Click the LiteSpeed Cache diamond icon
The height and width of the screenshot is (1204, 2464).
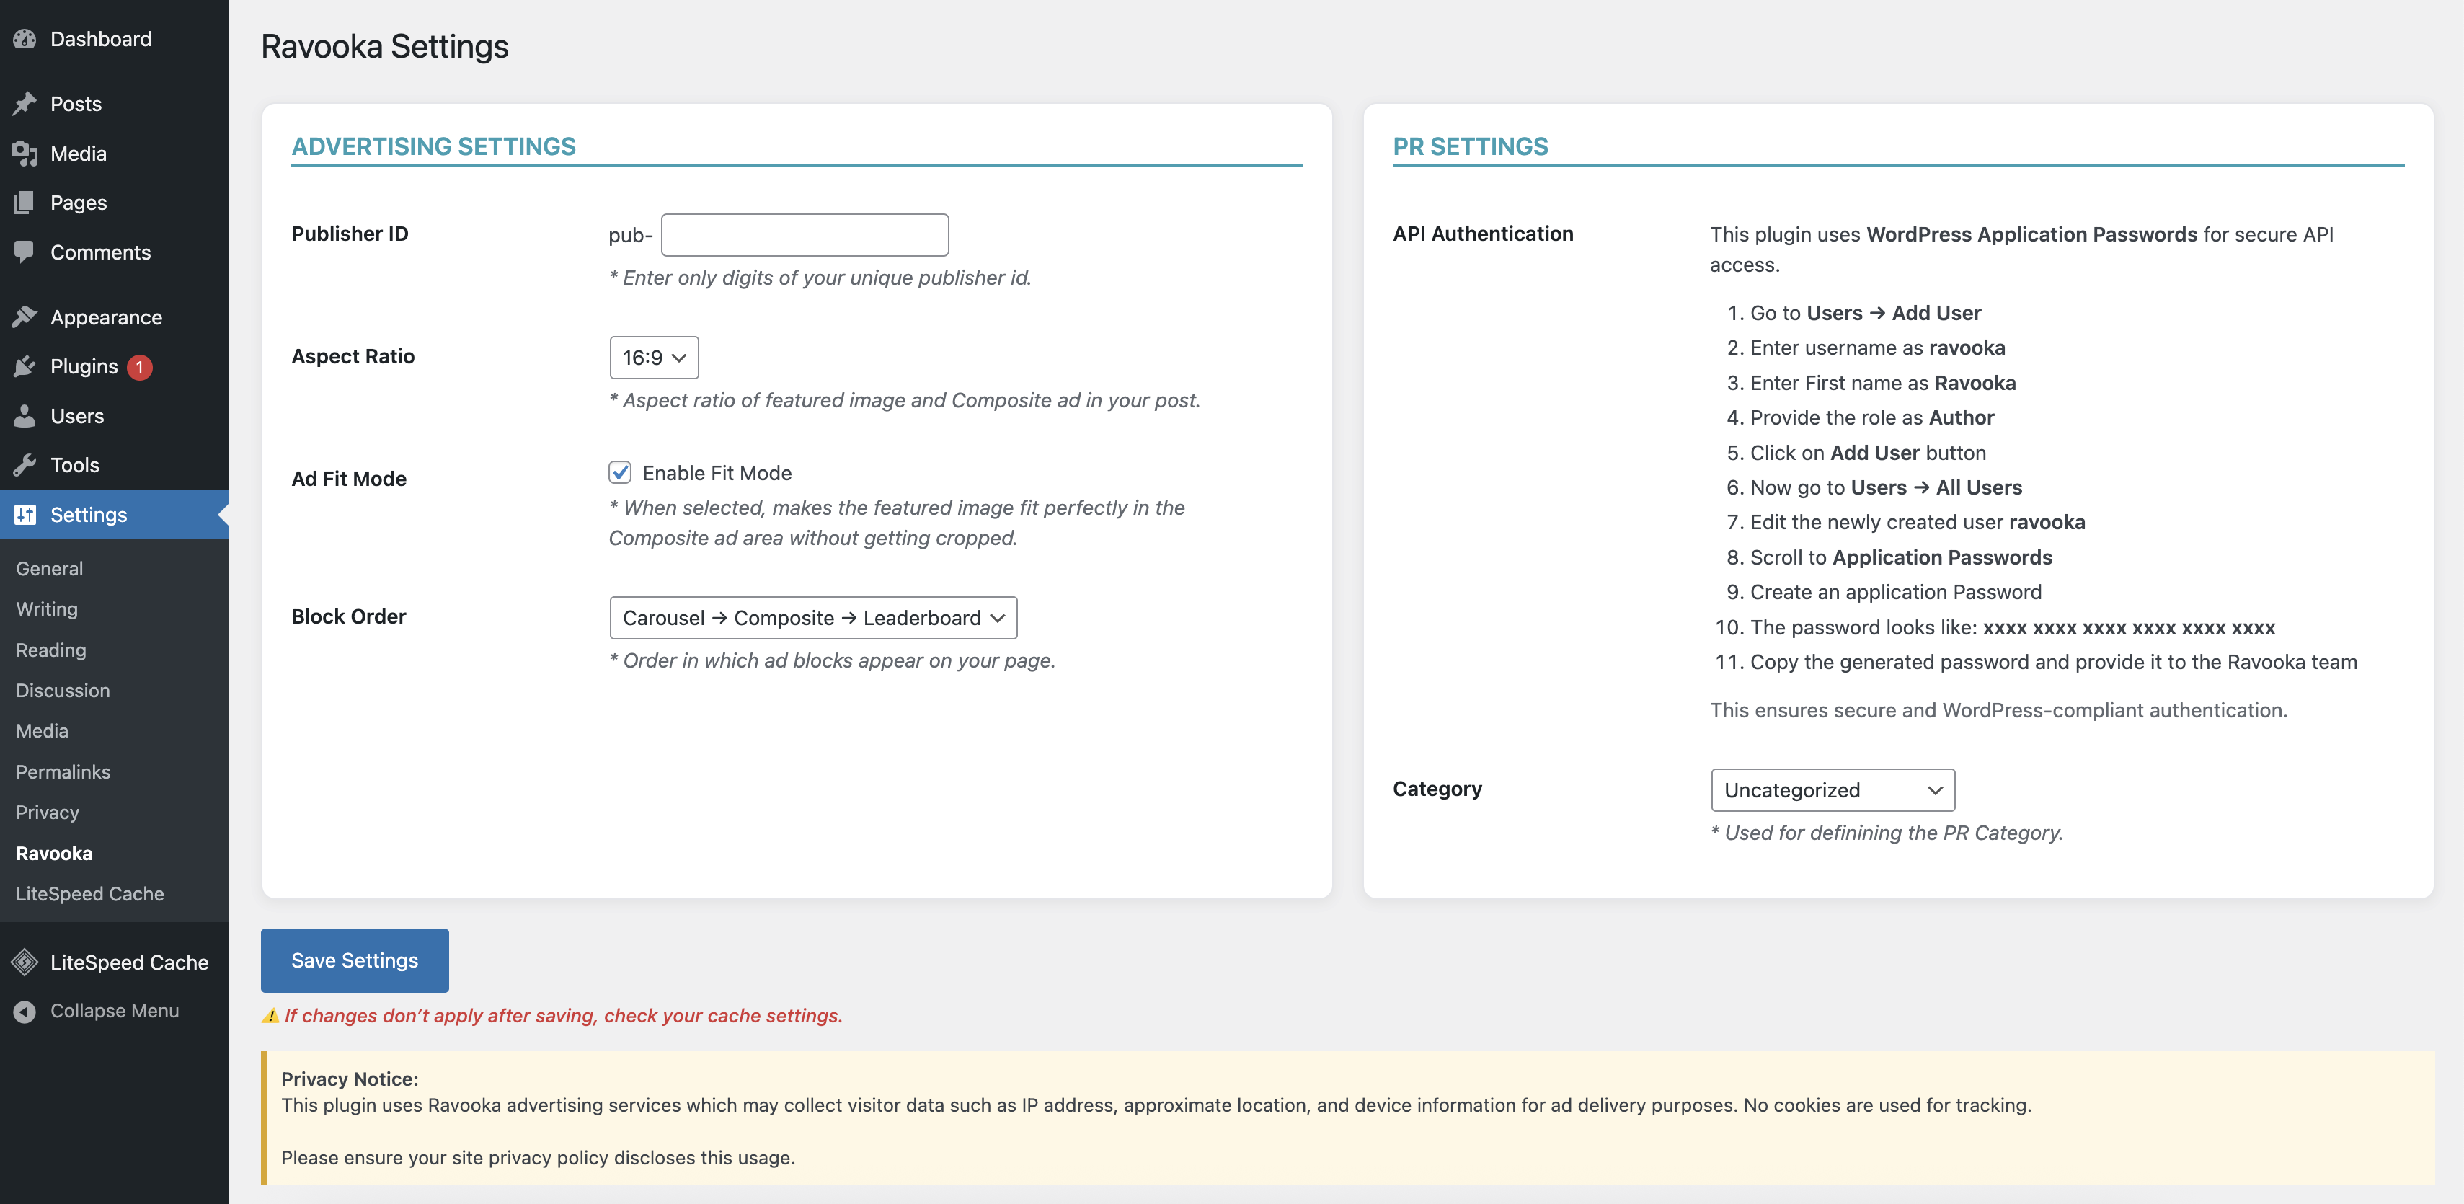pos(25,962)
